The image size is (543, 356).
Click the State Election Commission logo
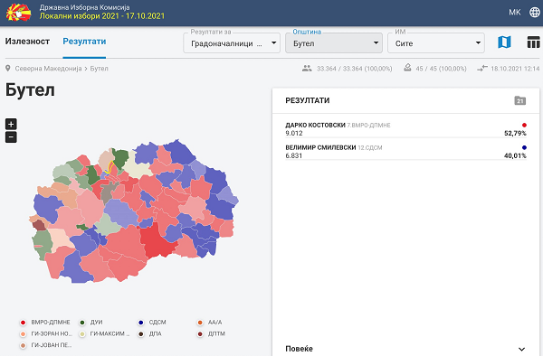(18, 13)
